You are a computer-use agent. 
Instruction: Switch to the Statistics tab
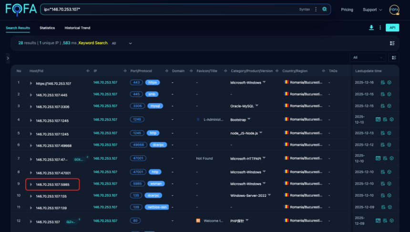tap(47, 28)
